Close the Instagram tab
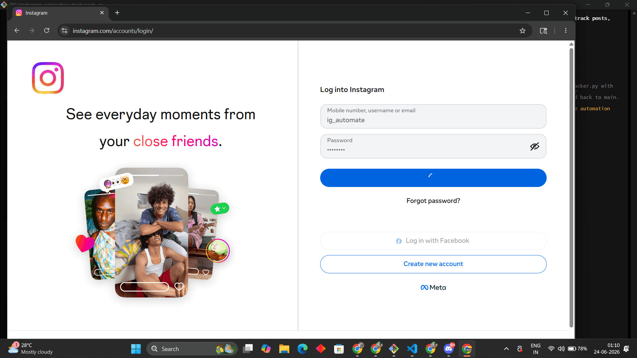Screen dimensions: 637x358 (x=102, y=13)
